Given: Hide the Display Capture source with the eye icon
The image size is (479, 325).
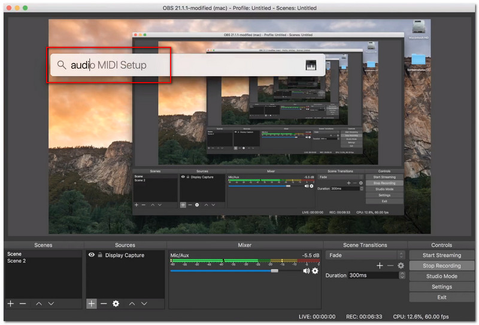Looking at the screenshot, I should tap(92, 255).
